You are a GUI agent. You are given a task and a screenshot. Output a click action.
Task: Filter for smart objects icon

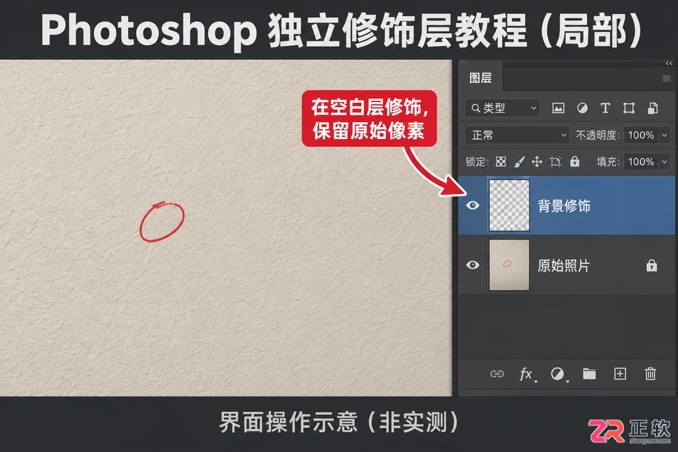653,108
